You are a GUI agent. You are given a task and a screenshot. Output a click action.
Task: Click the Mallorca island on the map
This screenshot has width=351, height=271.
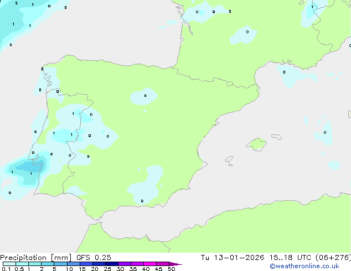coord(256,144)
